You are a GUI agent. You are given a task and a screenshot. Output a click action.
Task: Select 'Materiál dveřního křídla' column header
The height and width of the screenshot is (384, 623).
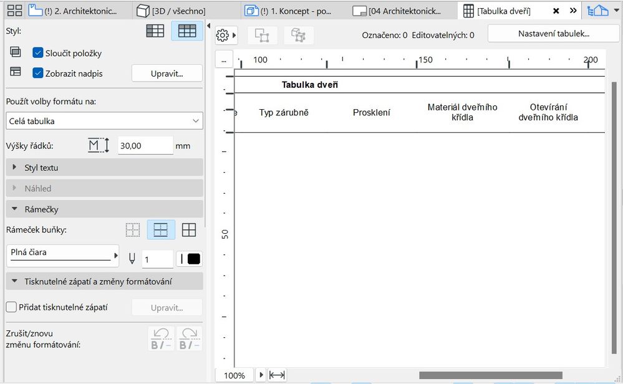462,112
